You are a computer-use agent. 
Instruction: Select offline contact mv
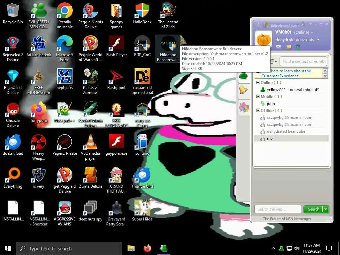pos(291,138)
